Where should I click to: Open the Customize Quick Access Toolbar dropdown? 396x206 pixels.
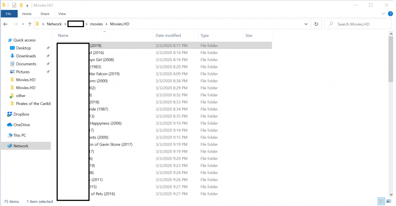coord(27,5)
